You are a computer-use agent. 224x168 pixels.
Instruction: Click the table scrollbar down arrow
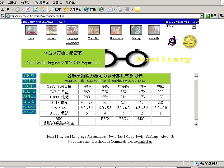(196, 124)
